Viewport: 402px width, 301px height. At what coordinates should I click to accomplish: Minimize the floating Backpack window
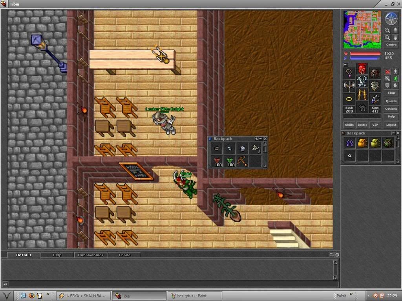(x=261, y=139)
